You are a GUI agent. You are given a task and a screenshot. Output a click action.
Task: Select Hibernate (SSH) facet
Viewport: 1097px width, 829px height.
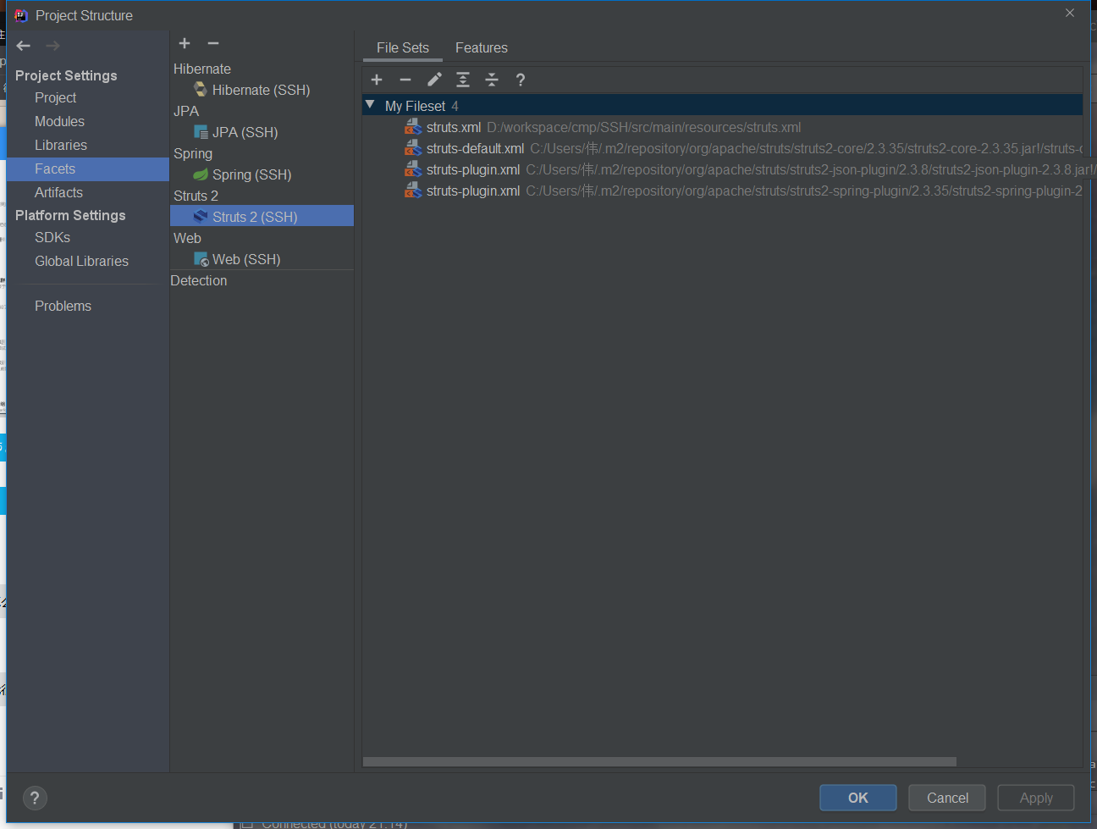point(262,90)
